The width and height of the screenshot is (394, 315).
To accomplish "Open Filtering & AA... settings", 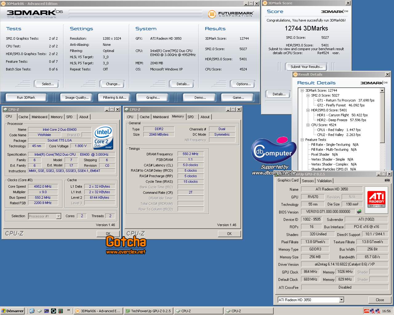I will (115, 98).
